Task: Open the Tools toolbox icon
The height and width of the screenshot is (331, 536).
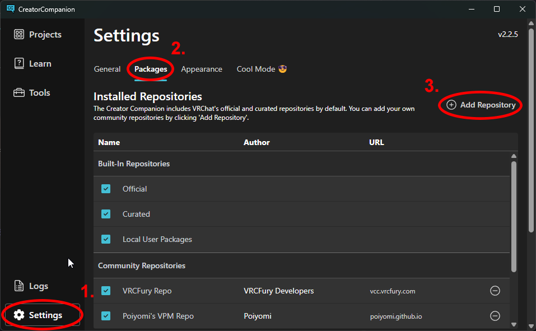Action: (19, 93)
